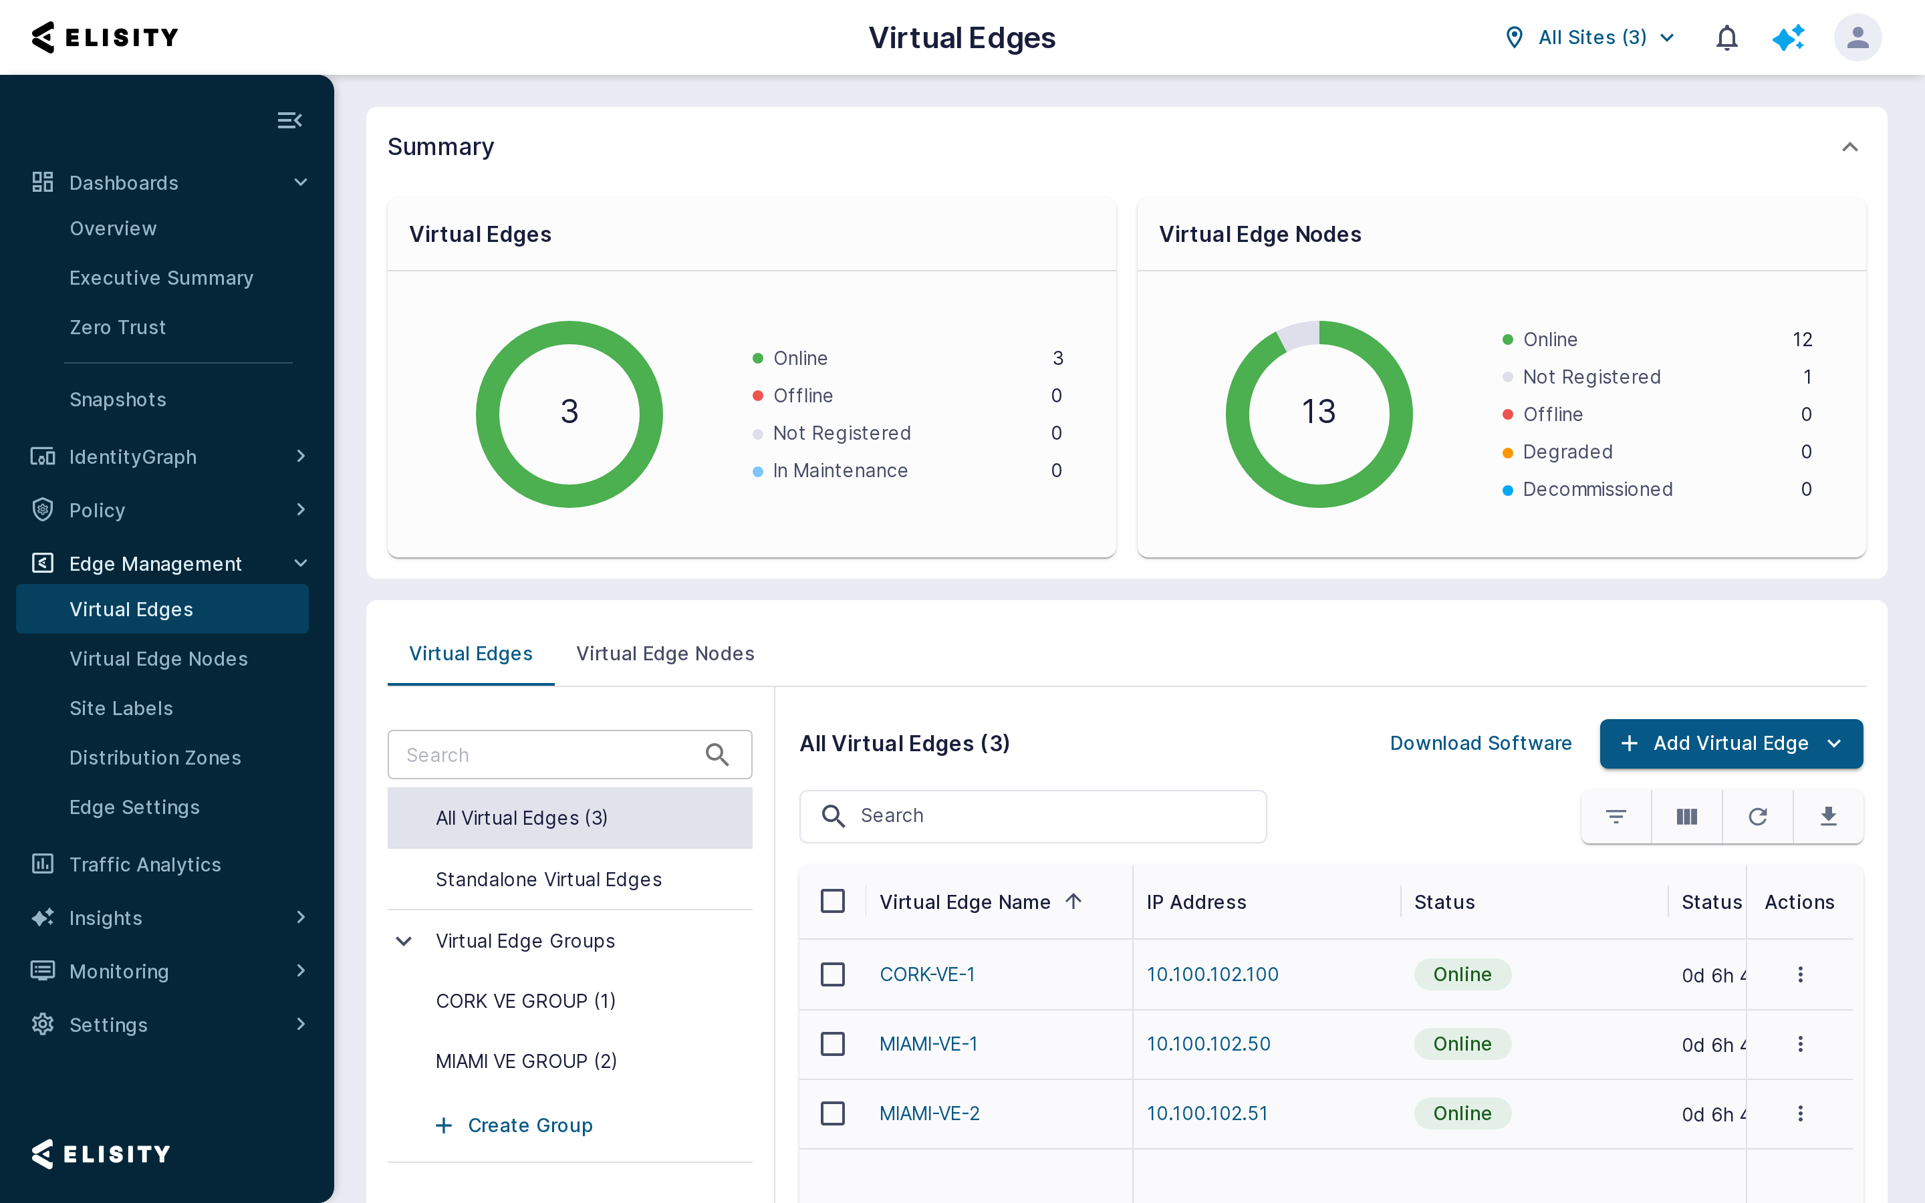Collapse the Summary panel
This screenshot has height=1203, width=1925.
coord(1849,147)
